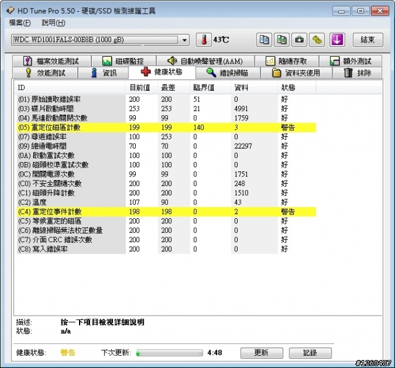Minimize the HD Tune Pro window

(341, 11)
